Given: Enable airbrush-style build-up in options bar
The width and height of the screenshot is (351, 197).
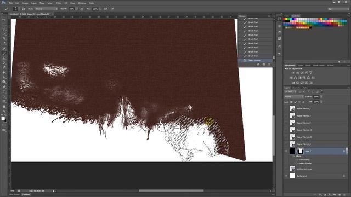Looking at the screenshot, I should tap(105, 9).
